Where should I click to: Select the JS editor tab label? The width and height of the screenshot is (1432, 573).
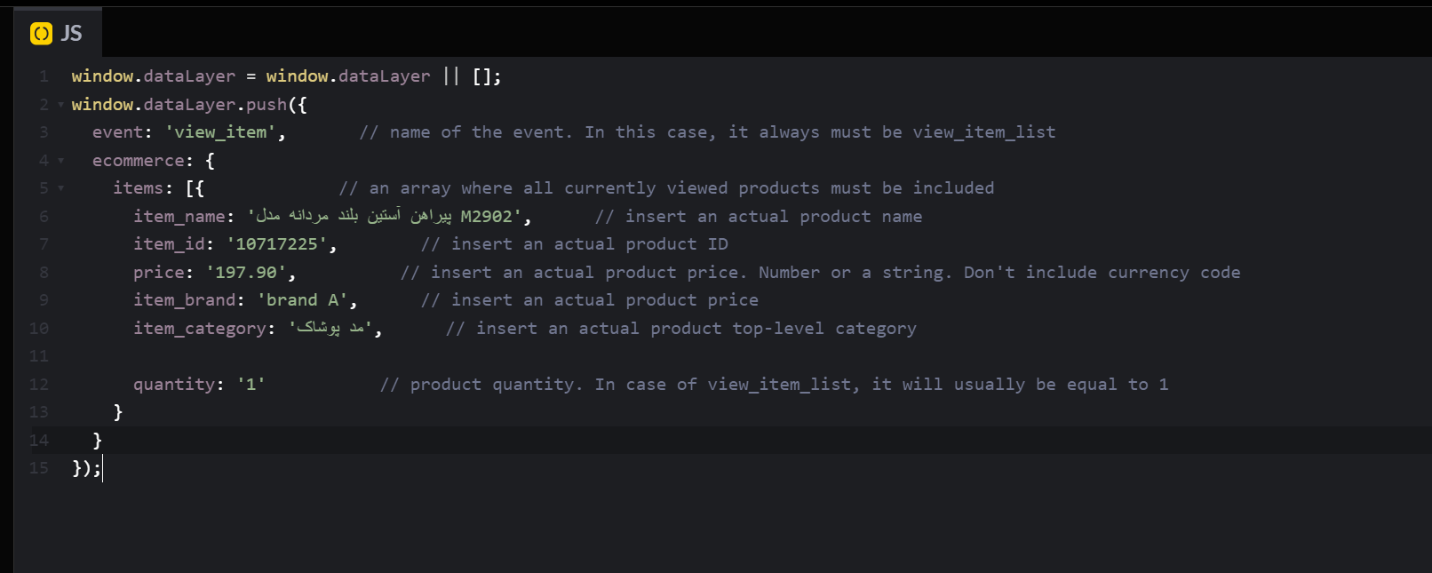click(x=71, y=34)
